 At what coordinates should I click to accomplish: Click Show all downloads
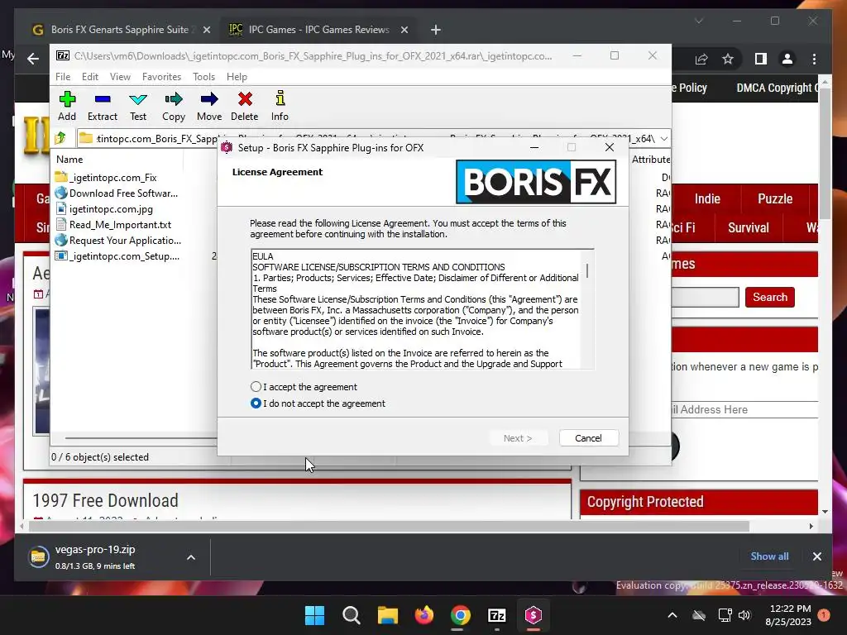[769, 556]
